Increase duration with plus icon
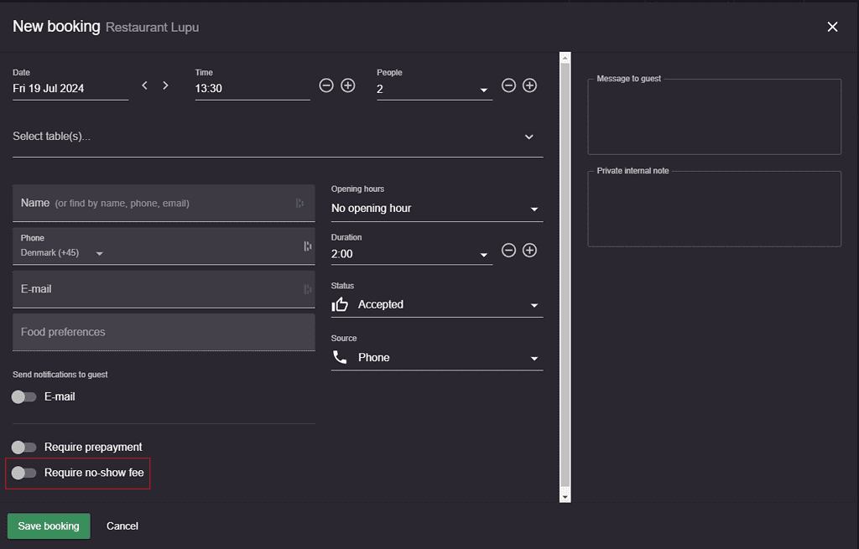The image size is (859, 549). (530, 250)
